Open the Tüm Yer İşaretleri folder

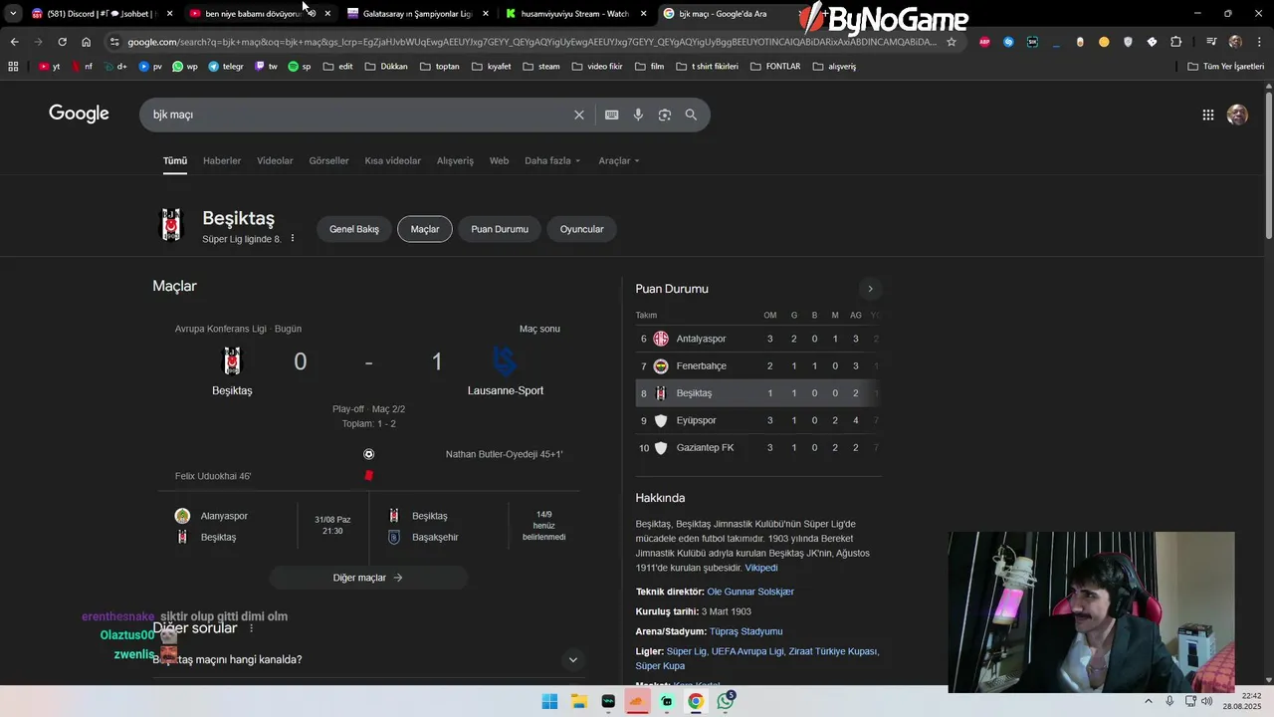point(1226,67)
